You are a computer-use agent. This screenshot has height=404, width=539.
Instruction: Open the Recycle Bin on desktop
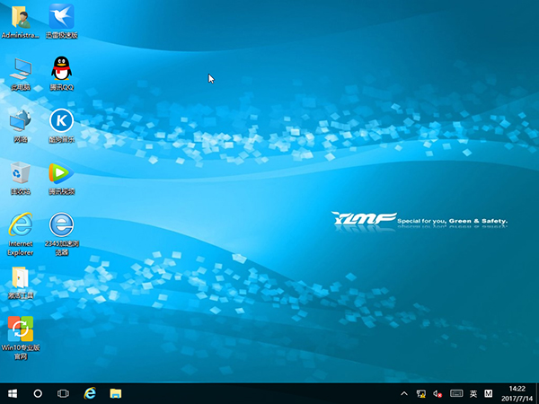pyautogui.click(x=20, y=173)
